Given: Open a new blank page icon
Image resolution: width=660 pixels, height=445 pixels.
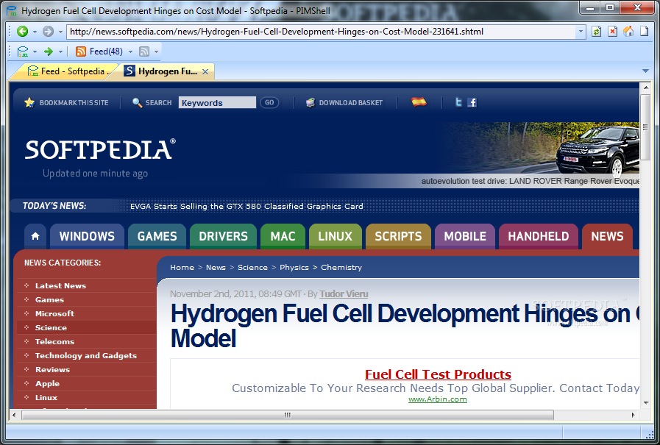Looking at the screenshot, I should 645,32.
